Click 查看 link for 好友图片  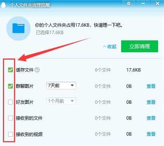click(151, 102)
